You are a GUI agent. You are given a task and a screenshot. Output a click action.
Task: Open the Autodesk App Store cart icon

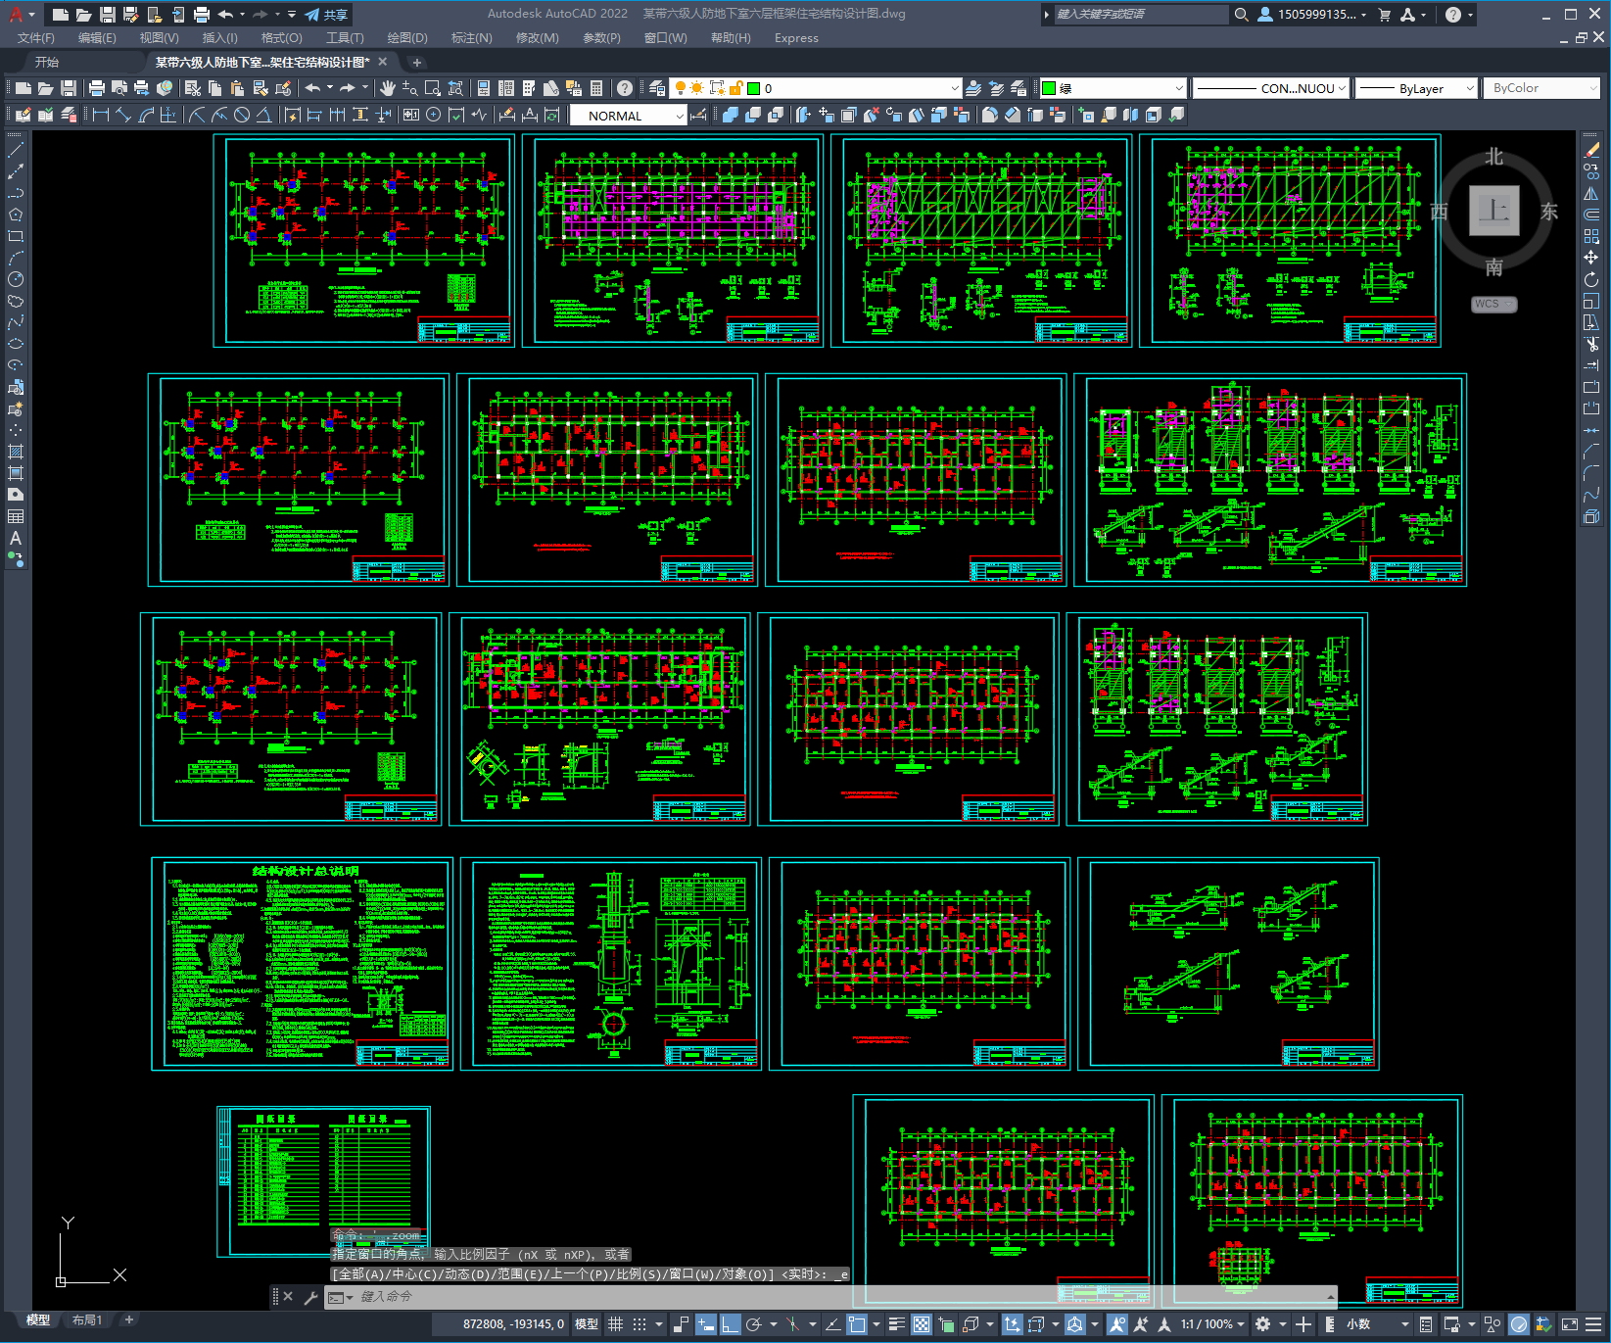coord(1385,15)
